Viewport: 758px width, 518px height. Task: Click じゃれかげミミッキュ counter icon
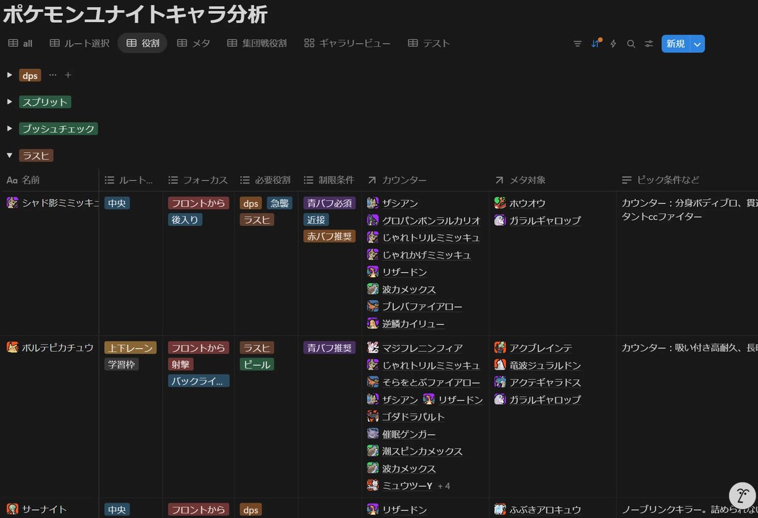pyautogui.click(x=373, y=255)
